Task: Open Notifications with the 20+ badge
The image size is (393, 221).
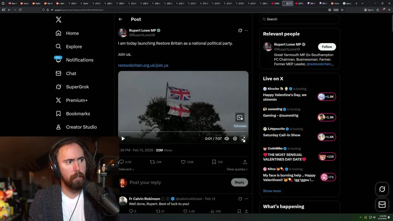Action: point(74,60)
